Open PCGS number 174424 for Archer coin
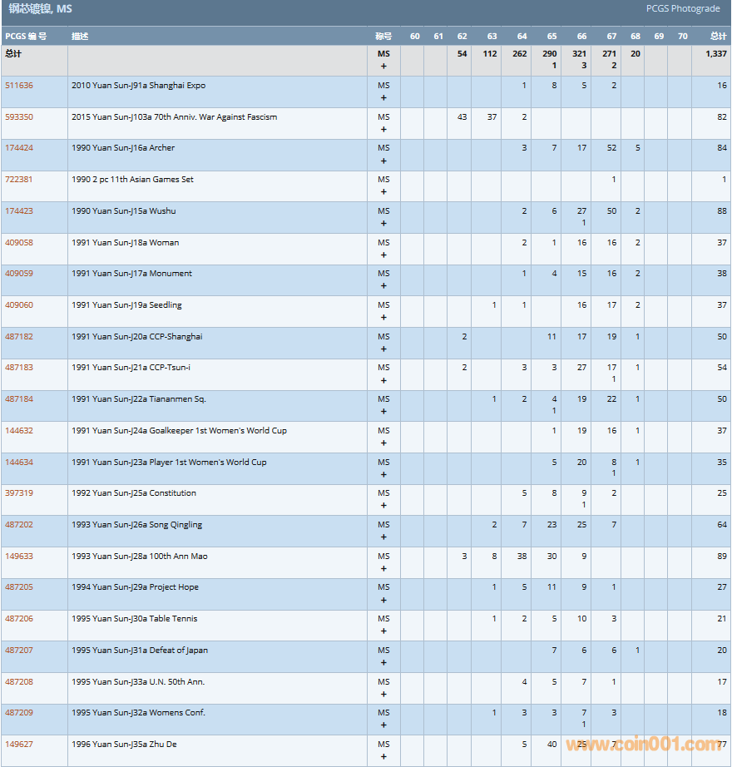 [19, 148]
